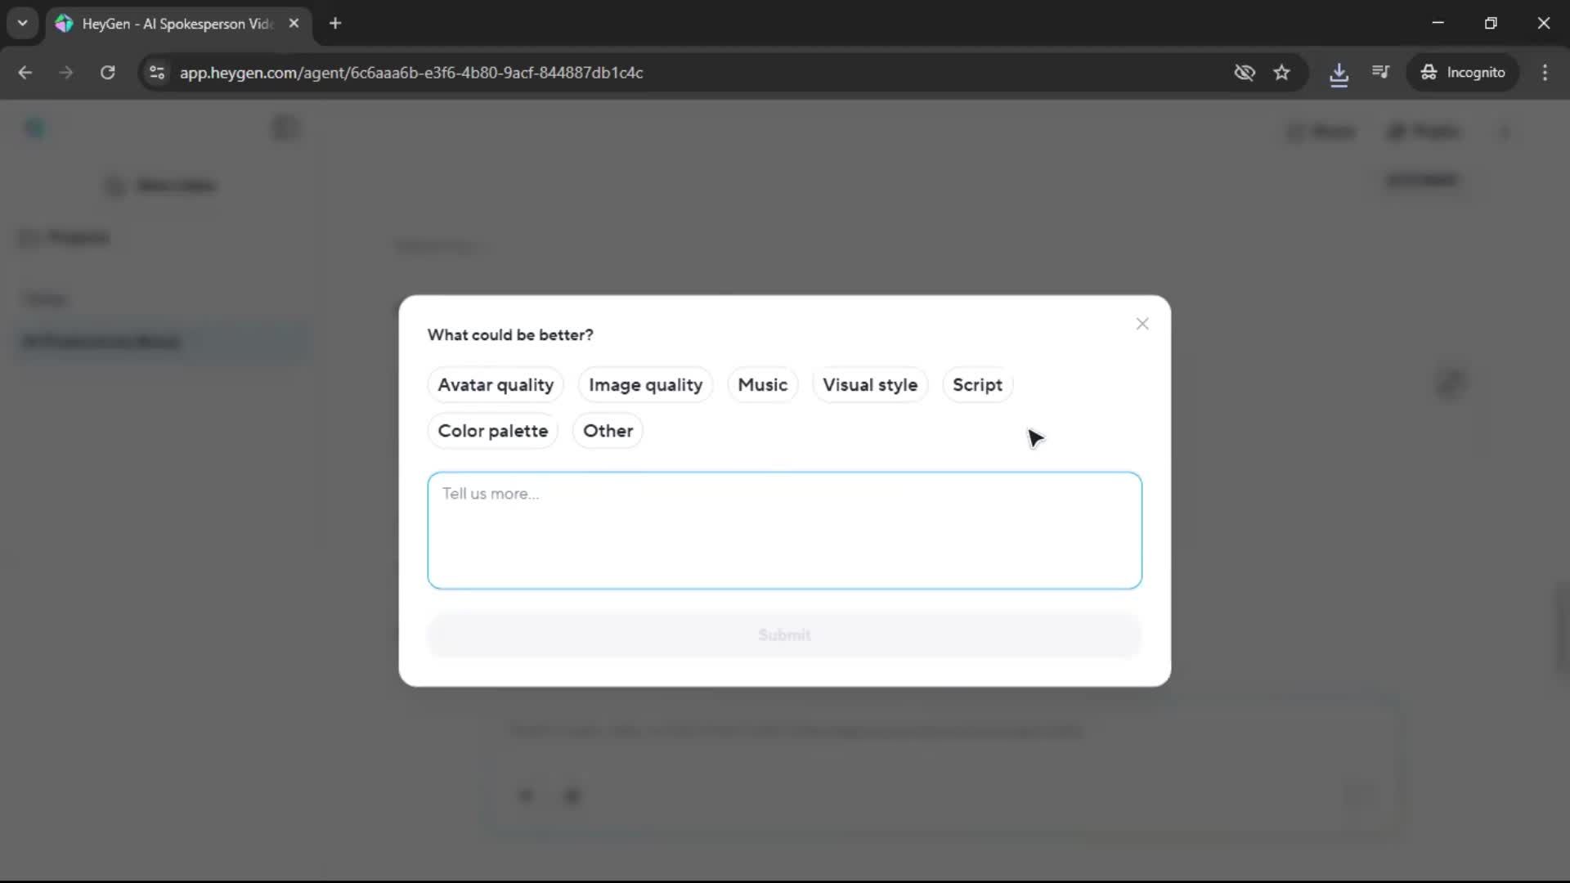This screenshot has width=1570, height=883.
Task: Pick the Script feedback option
Action: [977, 385]
